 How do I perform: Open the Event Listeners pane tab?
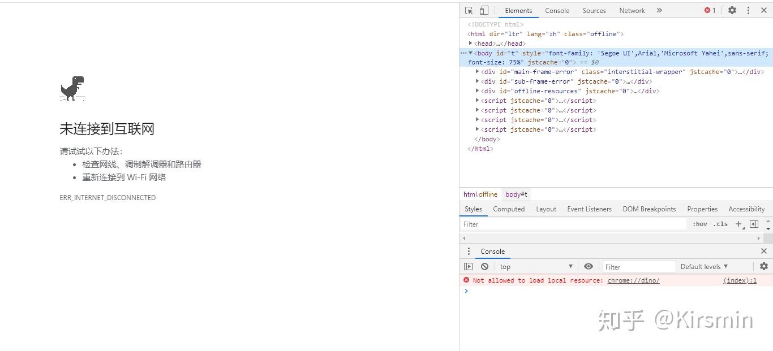[589, 209]
